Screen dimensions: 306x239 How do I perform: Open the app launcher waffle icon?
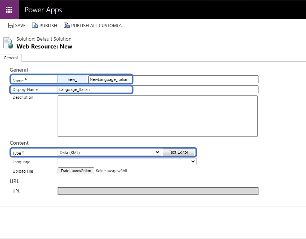pos(9,10)
